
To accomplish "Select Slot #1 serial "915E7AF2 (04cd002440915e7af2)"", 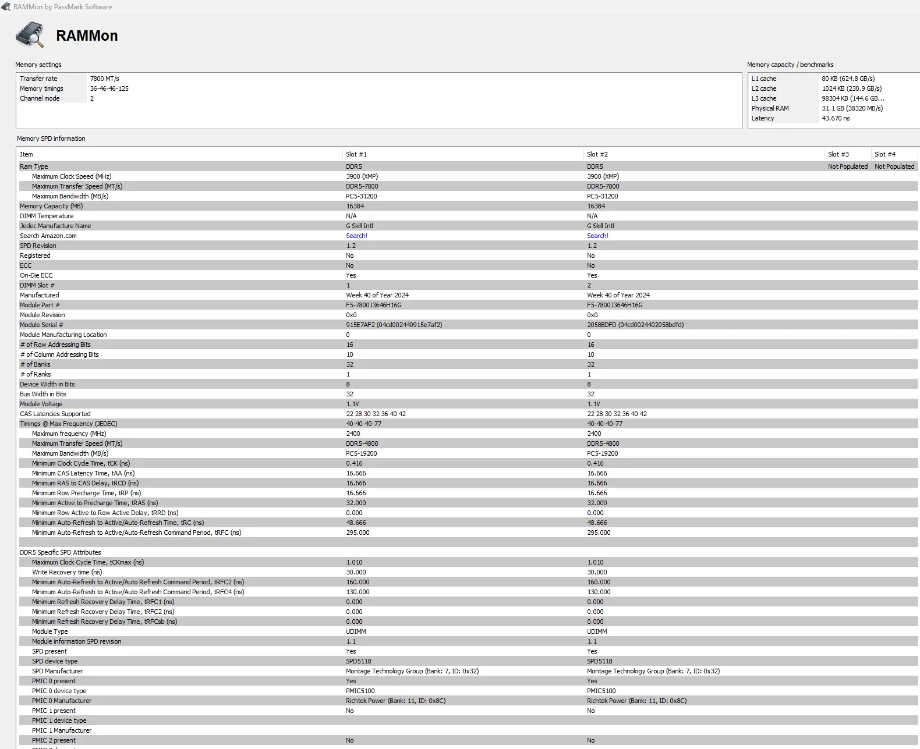I will [394, 325].
